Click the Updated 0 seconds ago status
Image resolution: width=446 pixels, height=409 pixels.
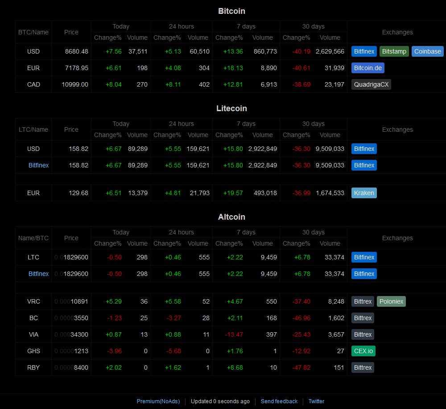(220, 401)
